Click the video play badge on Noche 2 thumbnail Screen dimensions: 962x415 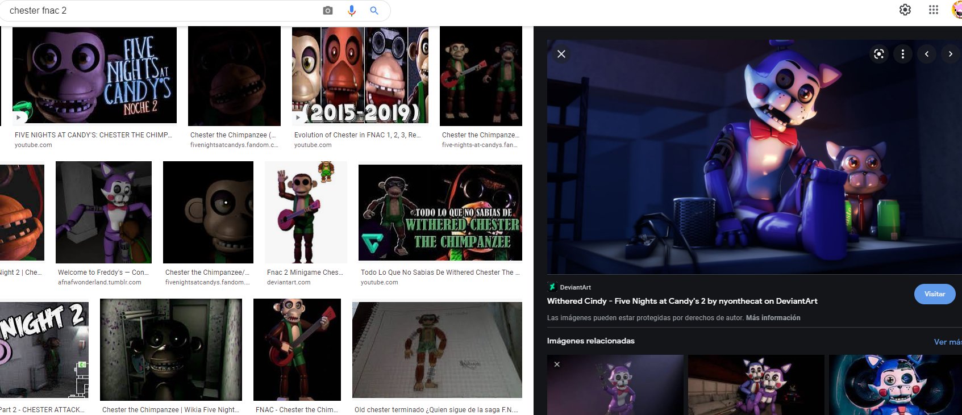click(x=19, y=118)
